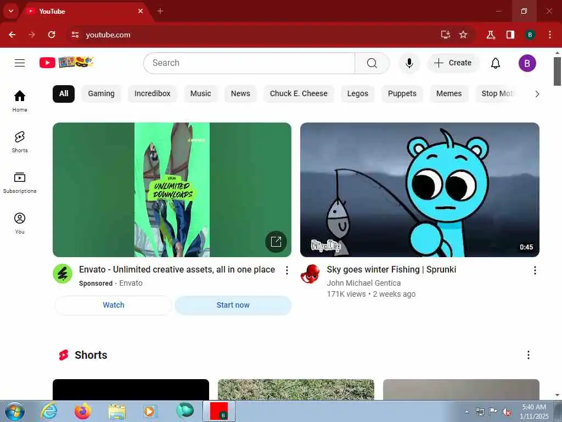Open the YouTube hamburger guide menu
The image size is (562, 422).
click(20, 63)
